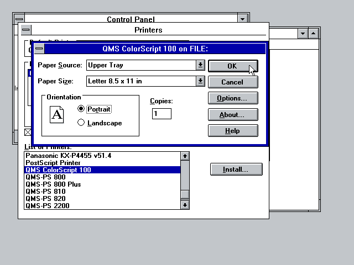The image size is (354, 265).
Task: Expand the Paper Source dropdown arrow
Action: 200,65
